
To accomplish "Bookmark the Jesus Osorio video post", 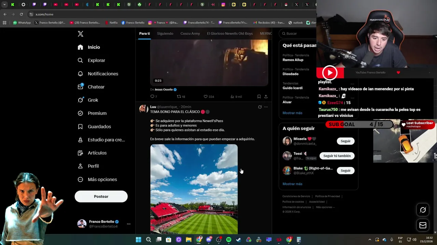I will pyautogui.click(x=259, y=97).
